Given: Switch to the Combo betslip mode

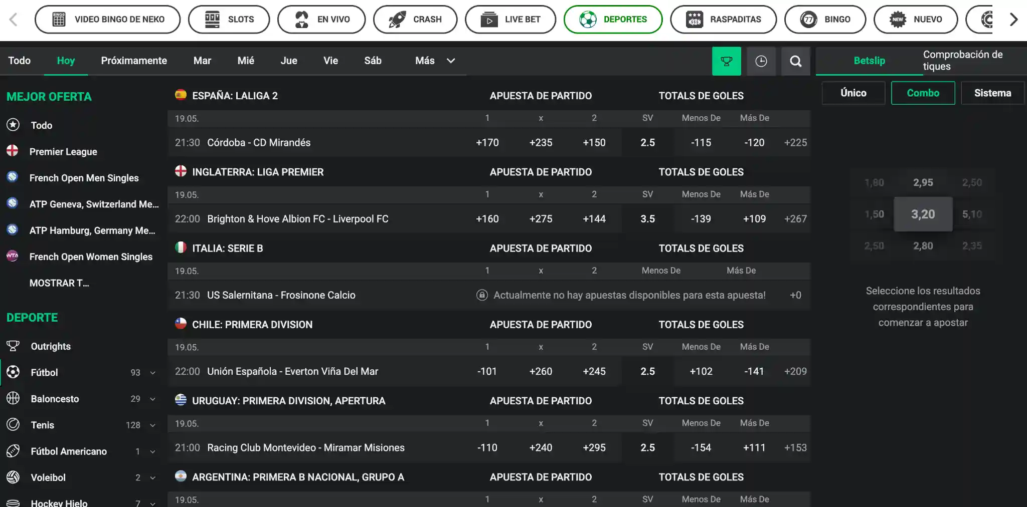Looking at the screenshot, I should pos(923,93).
